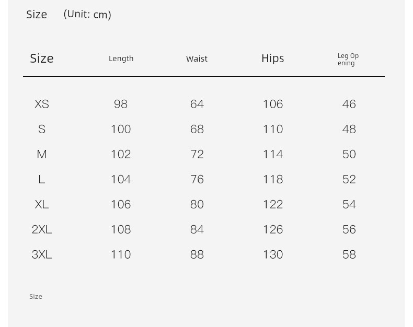Select the L size row label
Viewport: 413px width, 327px height.
[x=42, y=179]
